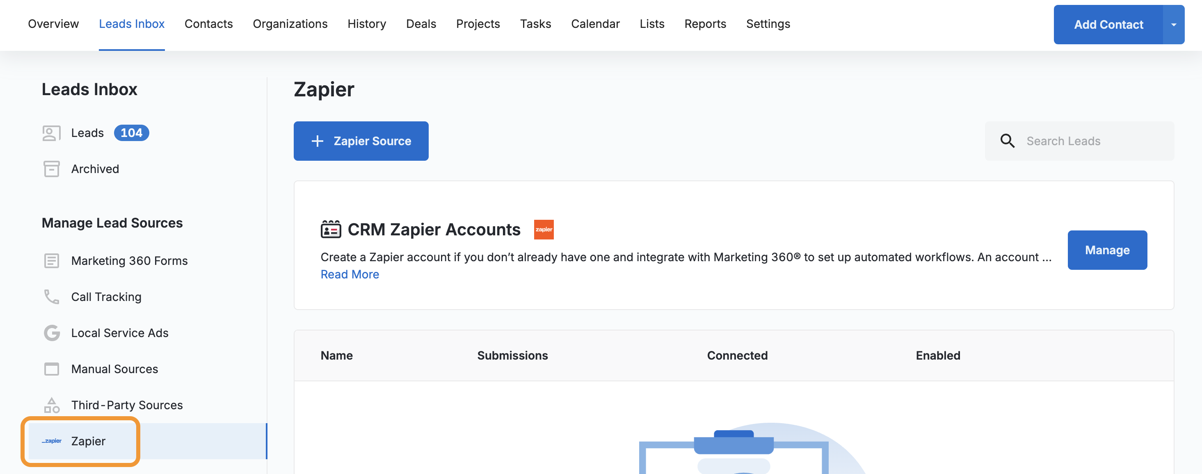
Task: Click the Call Tracking phone icon
Action: [x=51, y=297]
